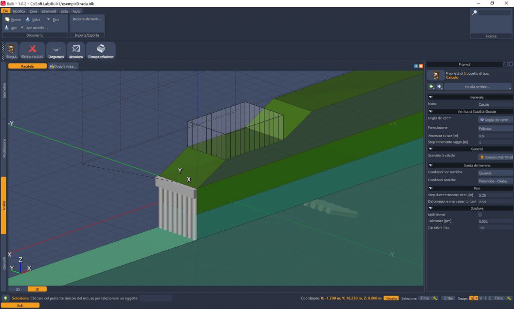Enable Ortho mode in status bar
Screen dimensions: 514x309
(x=448, y=298)
